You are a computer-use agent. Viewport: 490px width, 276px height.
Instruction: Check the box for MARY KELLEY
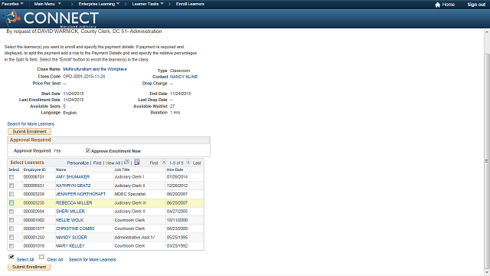pos(11,246)
